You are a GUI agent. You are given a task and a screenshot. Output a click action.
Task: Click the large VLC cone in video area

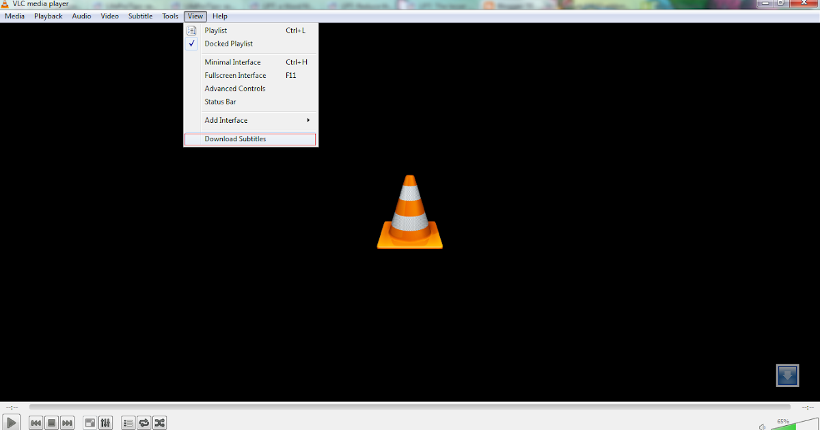coord(409,212)
